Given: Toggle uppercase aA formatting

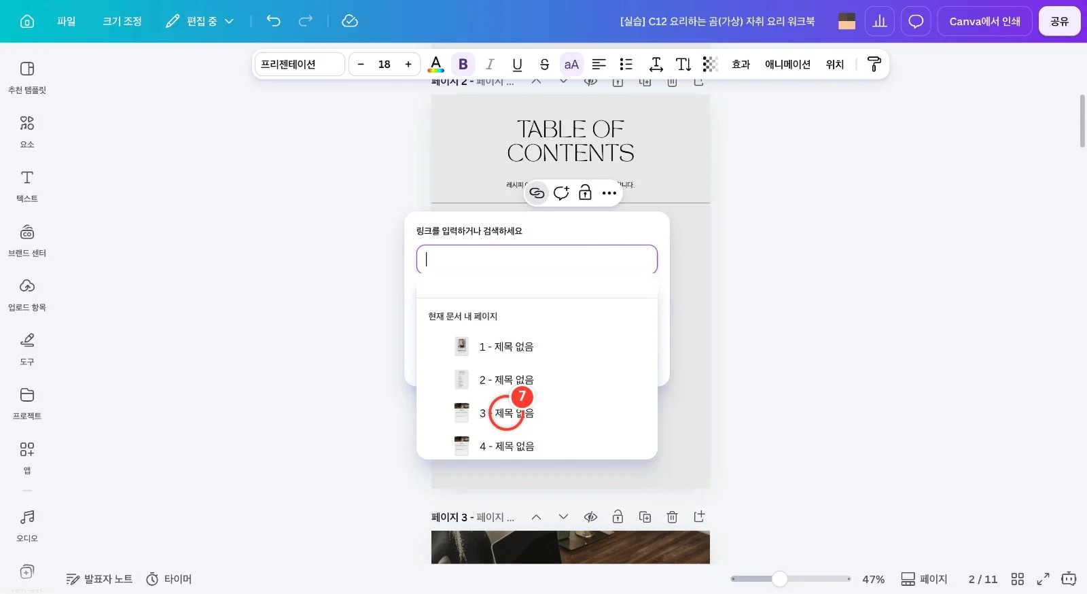Looking at the screenshot, I should (x=571, y=64).
